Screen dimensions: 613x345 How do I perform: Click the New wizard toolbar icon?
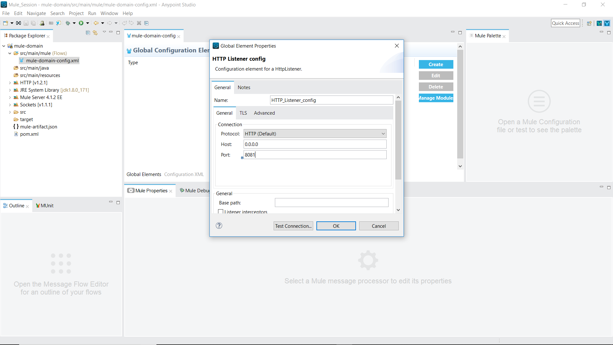[x=5, y=23]
